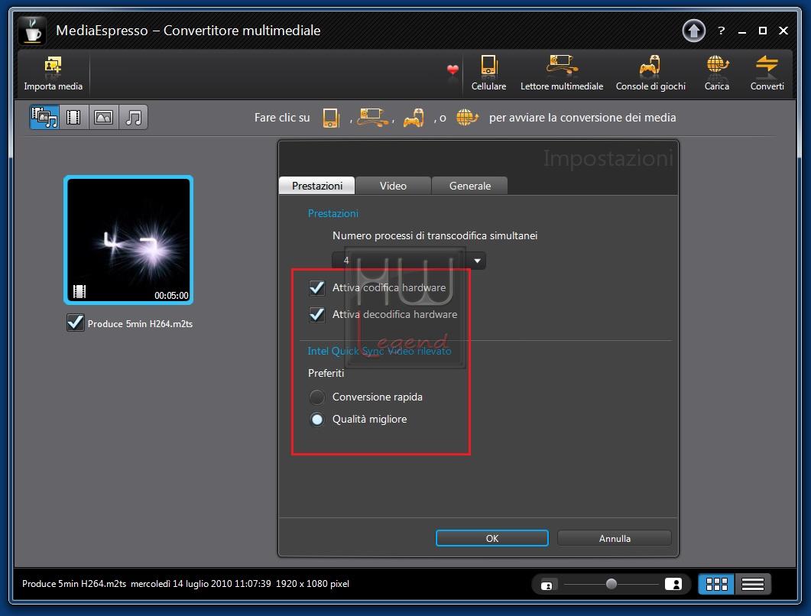Filter library by video files
811x616 pixels.
point(74,118)
